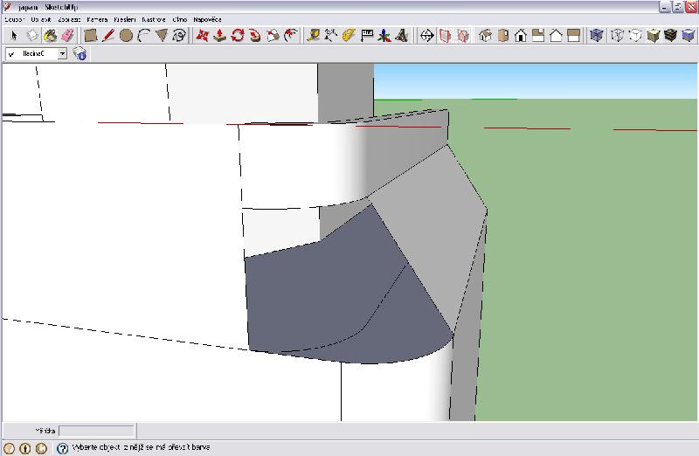The height and width of the screenshot is (456, 699).
Task: Select the Circle tool
Action: pos(126,36)
